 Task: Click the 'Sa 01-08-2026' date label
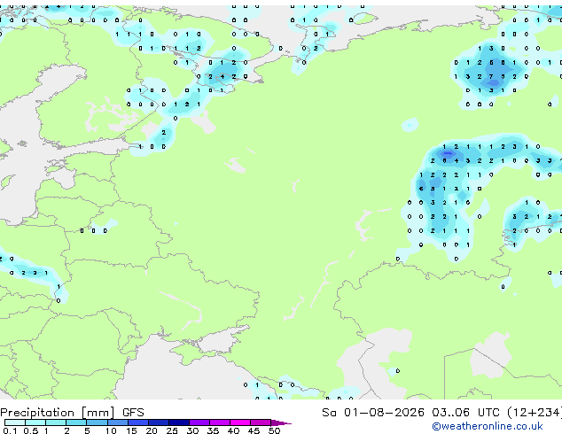[x=373, y=413]
